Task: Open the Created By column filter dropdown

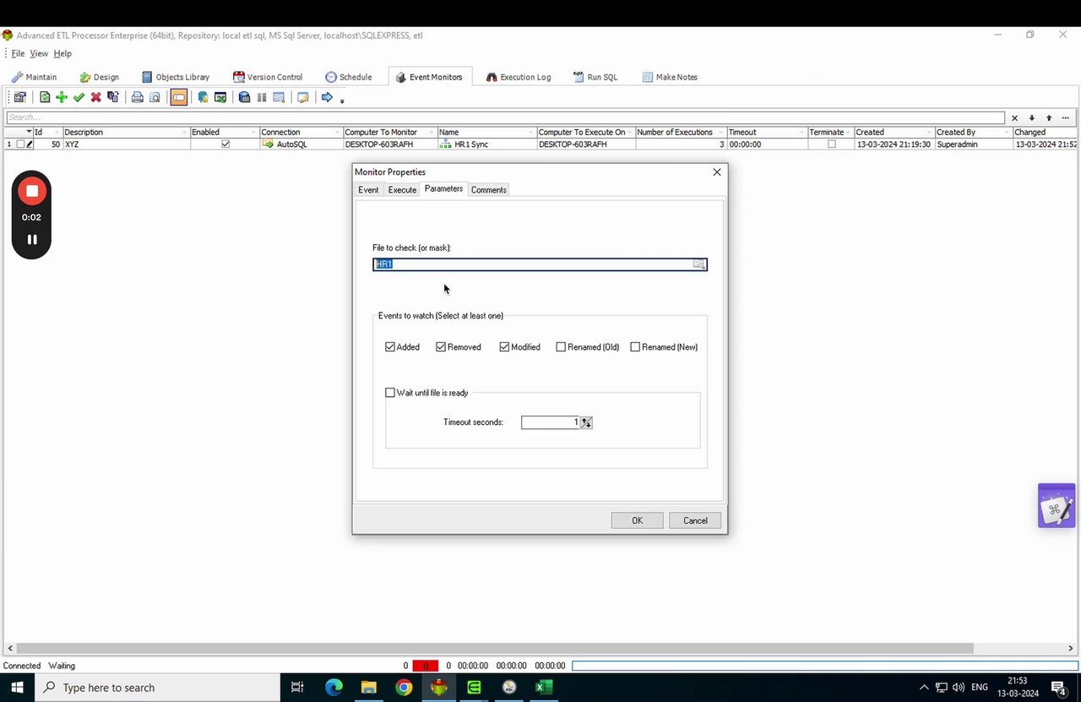Action: click(1007, 133)
